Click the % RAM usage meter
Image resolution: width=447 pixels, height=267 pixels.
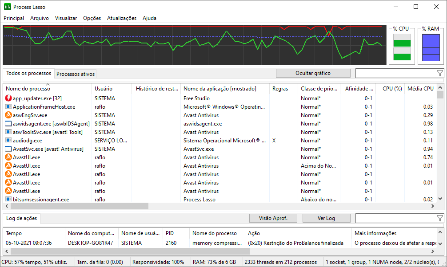431,47
